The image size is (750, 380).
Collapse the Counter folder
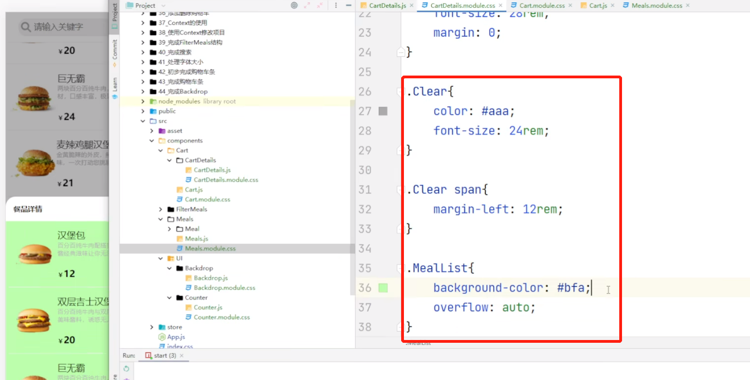[x=170, y=298]
